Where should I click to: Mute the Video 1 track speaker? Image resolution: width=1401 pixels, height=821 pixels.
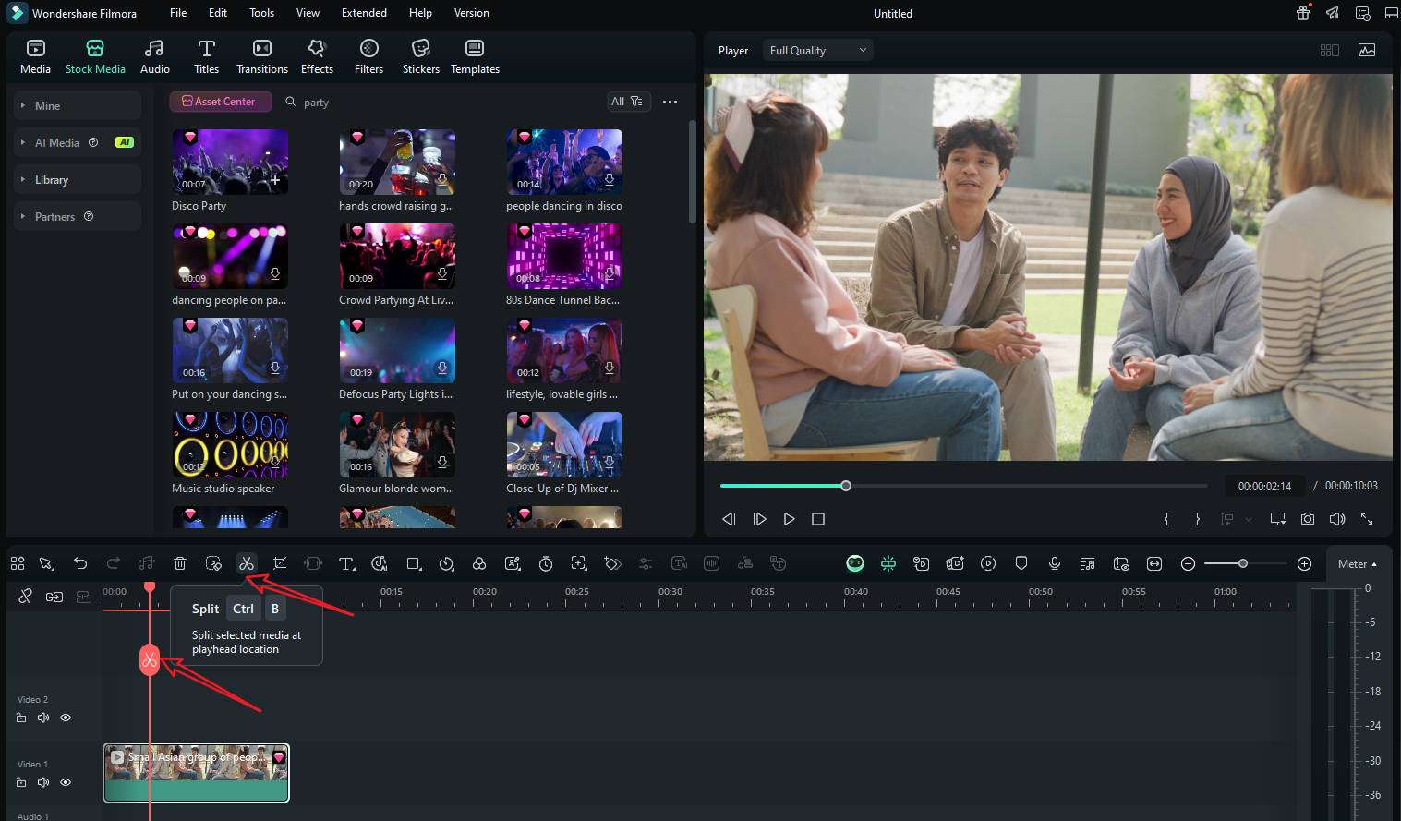point(43,782)
